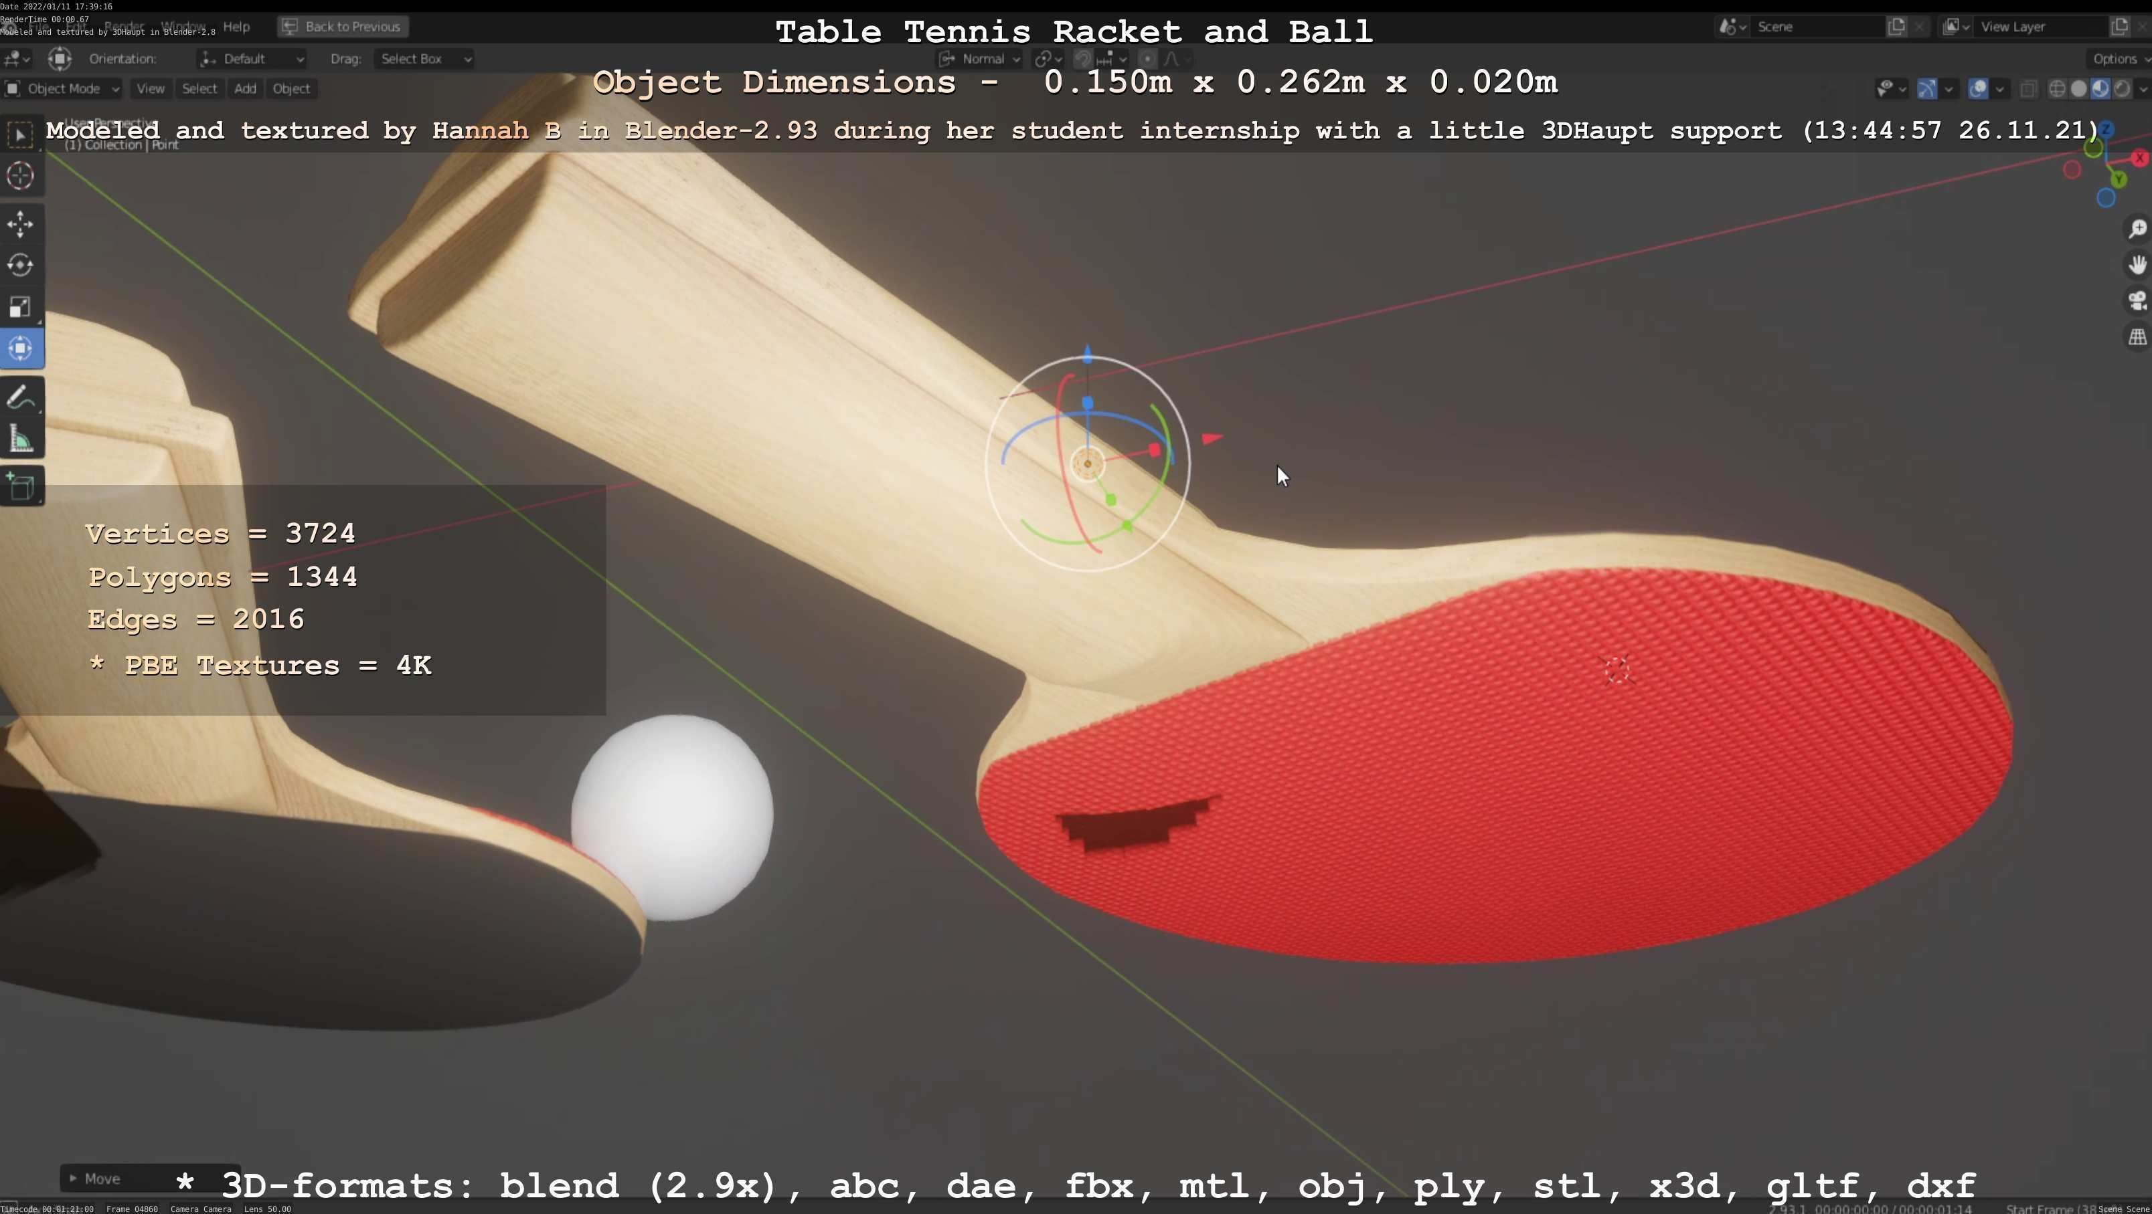Open the Object Mode dropdown
2152x1214 pixels.
coord(63,88)
